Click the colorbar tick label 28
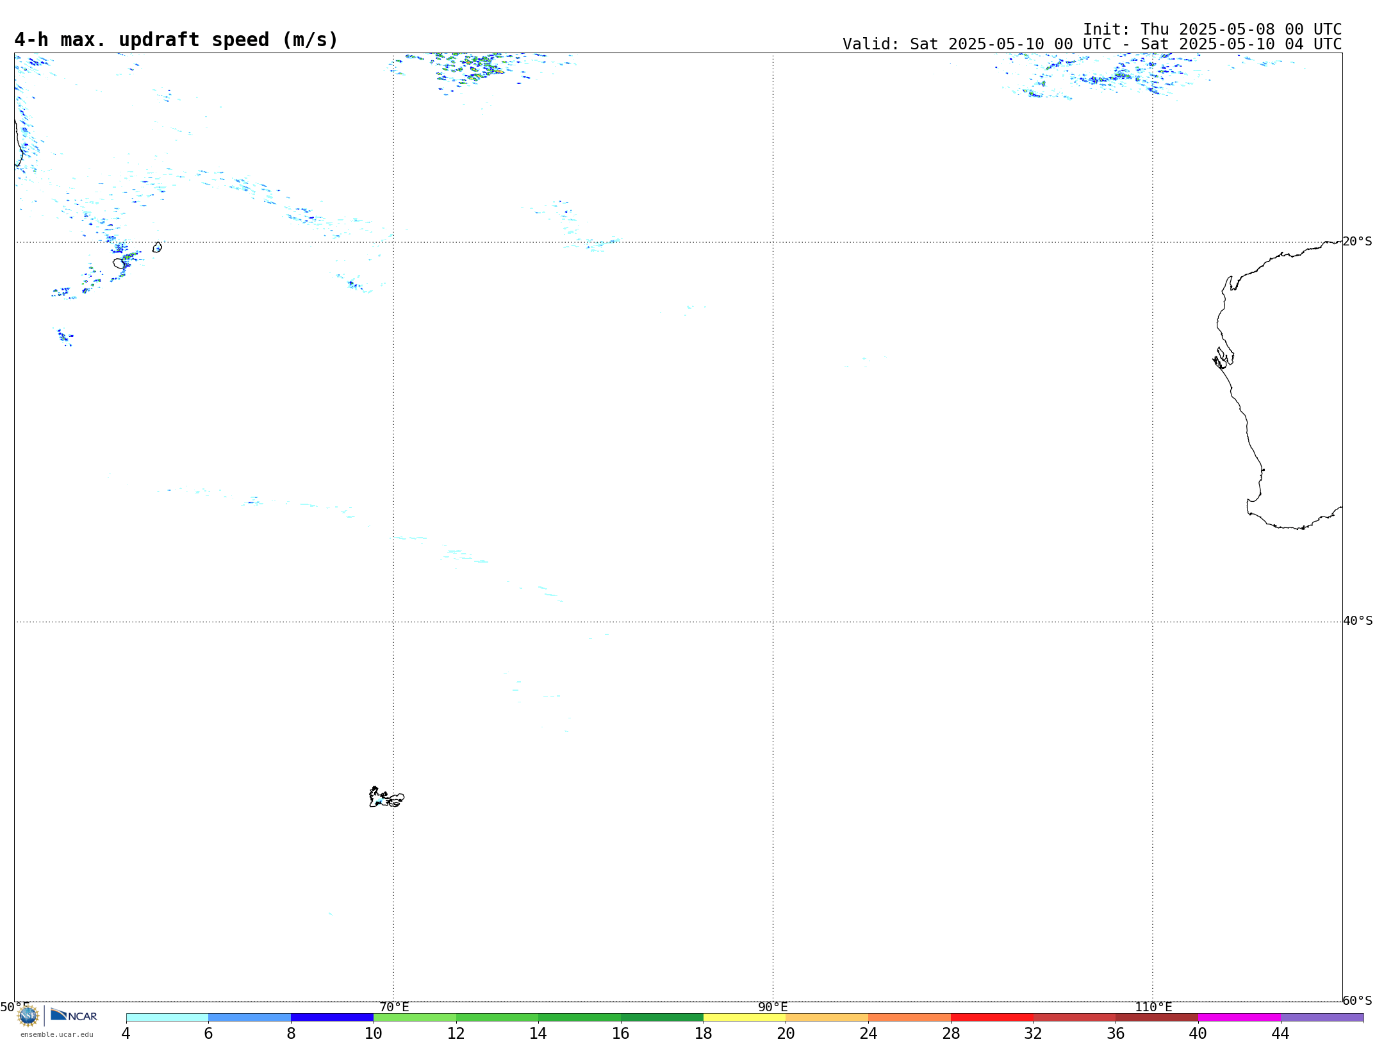Viewport: 1384px width, 1042px height. [951, 1034]
